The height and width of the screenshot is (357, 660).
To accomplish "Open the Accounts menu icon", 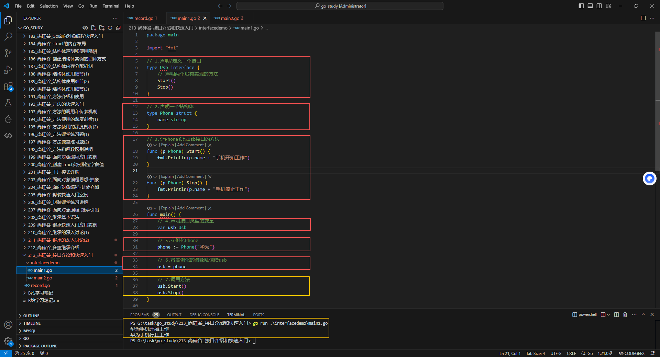I will tap(8, 325).
